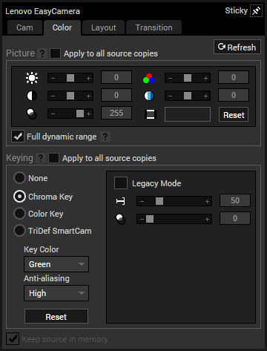This screenshot has width=267, height=351.
Task: Toggle the Sticky pin icon
Action: [256, 11]
